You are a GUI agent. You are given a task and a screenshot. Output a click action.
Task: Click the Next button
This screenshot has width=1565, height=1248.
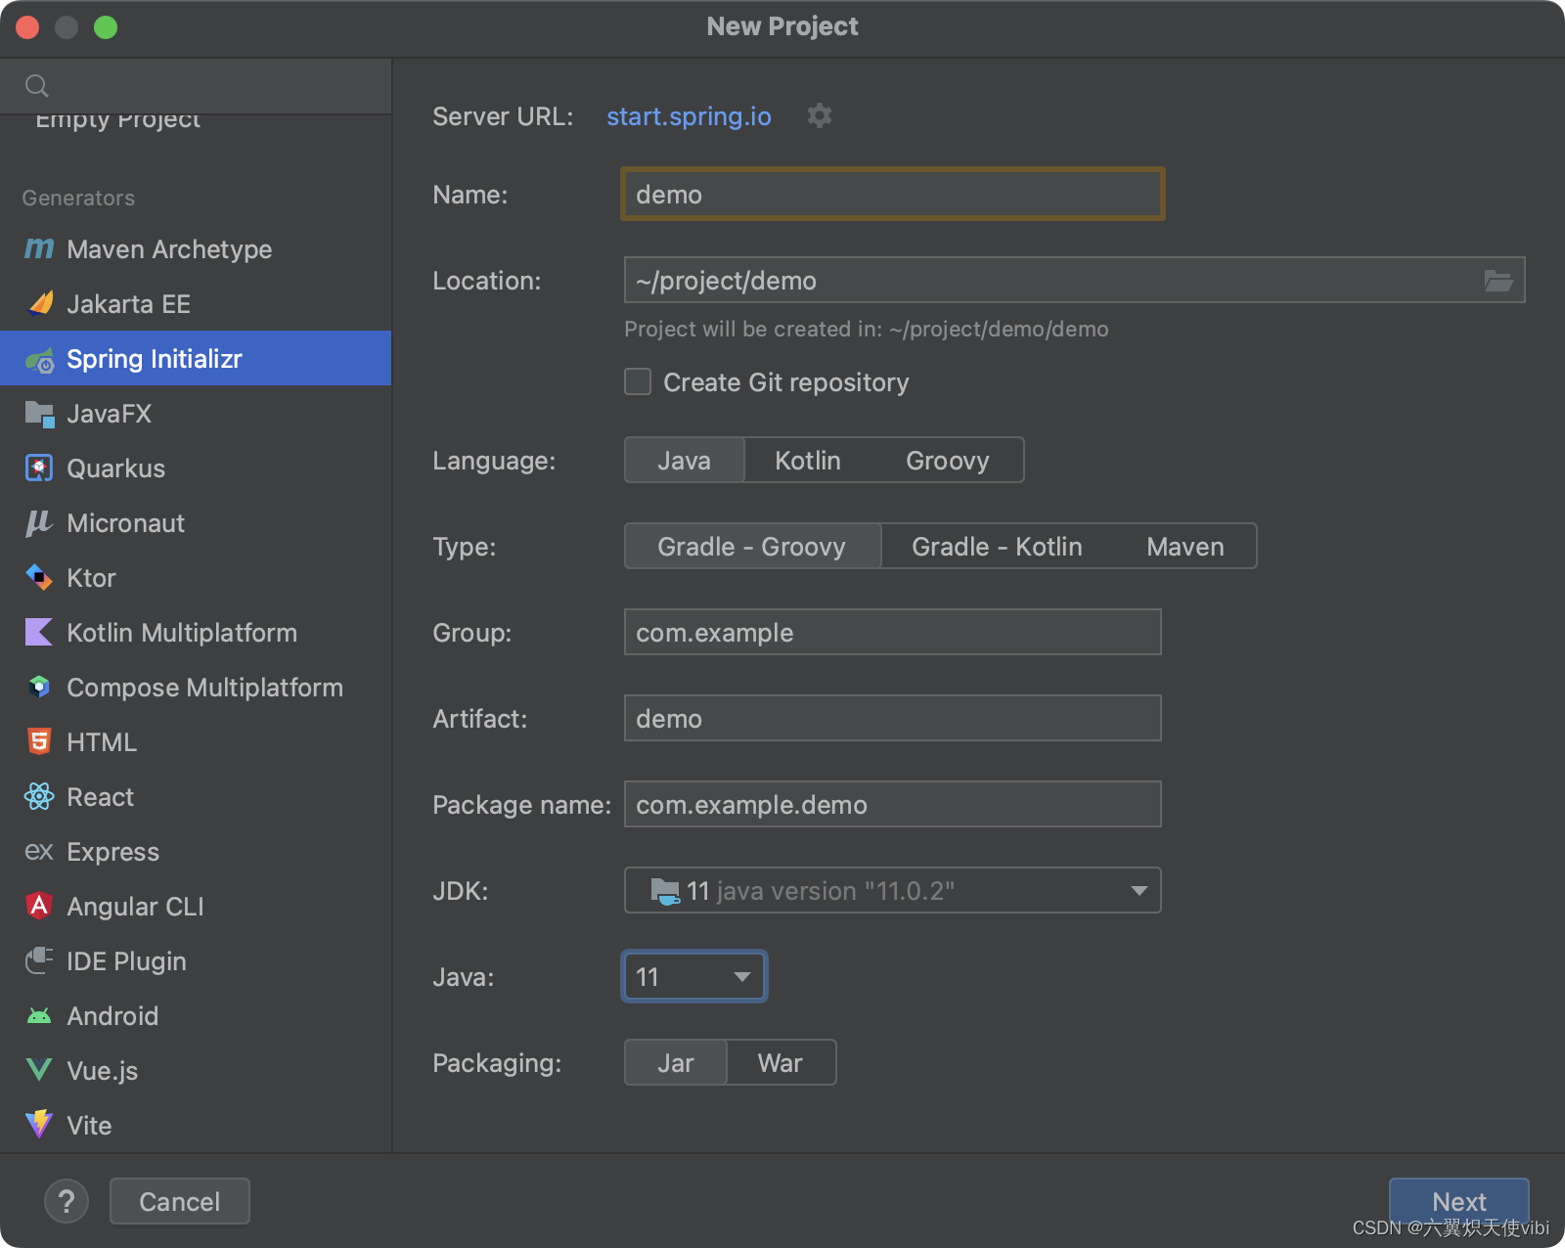click(1458, 1201)
